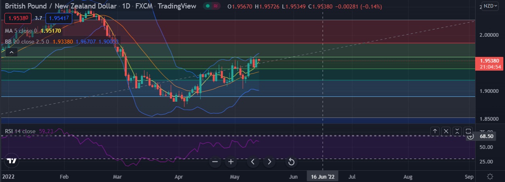Collapse the RSI pane
The width and height of the screenshot is (505, 182).
[457, 131]
